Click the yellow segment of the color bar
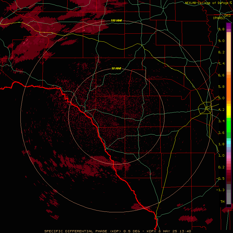Image resolution: width=233 pixels, height=233 pixels. (x=229, y=111)
